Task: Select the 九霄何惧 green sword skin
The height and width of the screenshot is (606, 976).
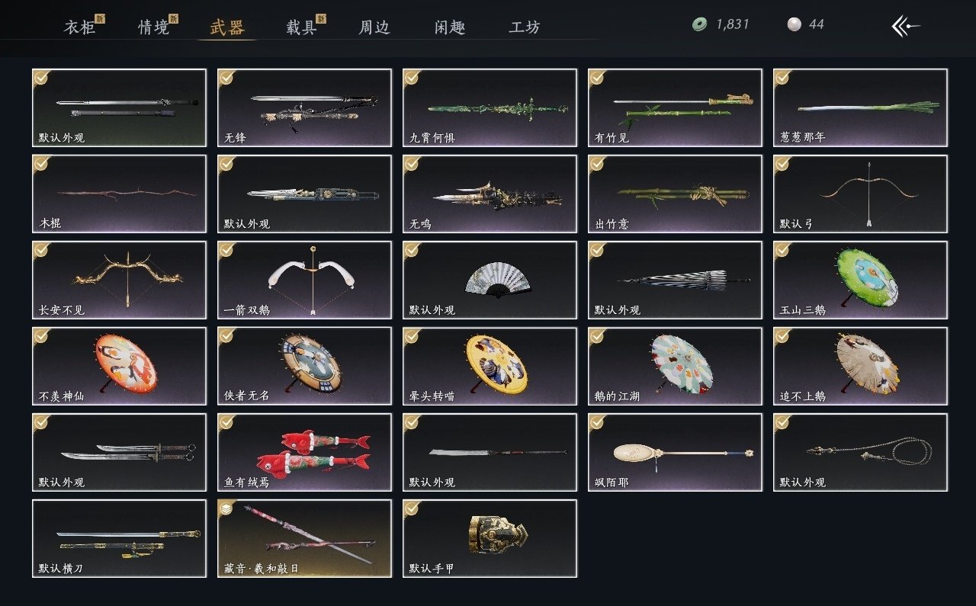Action: tap(490, 108)
